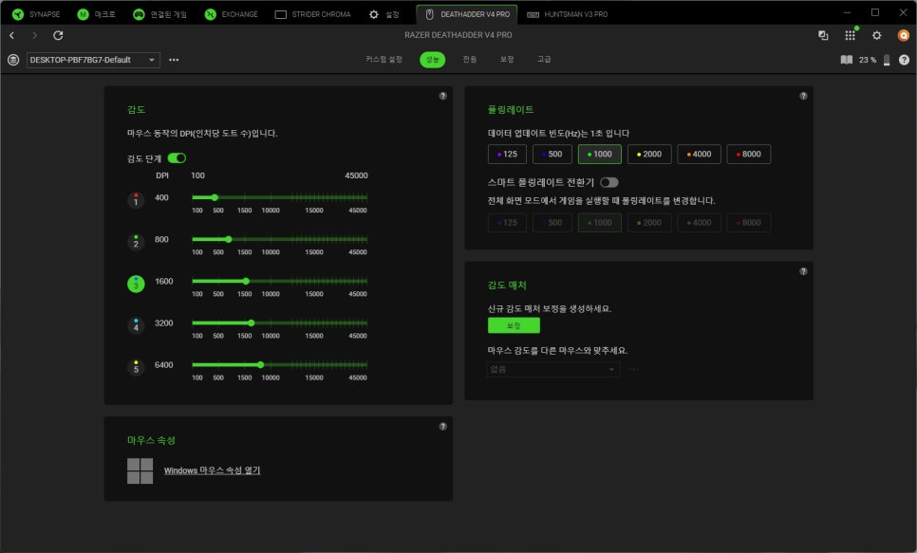Adjust the 400 DPI stage slider
Screen dimensions: 917x553
click(279, 197)
